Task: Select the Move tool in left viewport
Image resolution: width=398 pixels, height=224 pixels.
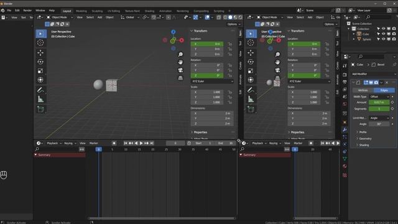Action: (40, 52)
